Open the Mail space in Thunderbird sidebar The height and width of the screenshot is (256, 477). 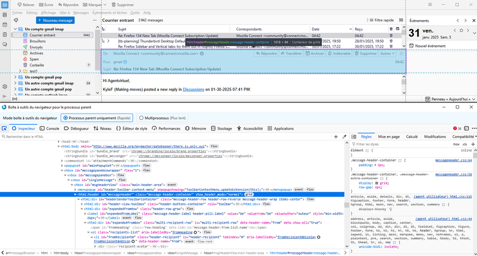tap(5, 5)
